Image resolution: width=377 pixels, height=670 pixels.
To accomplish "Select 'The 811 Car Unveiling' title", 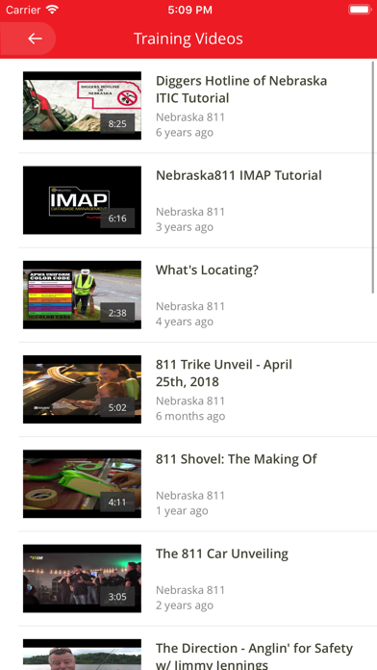I will pyautogui.click(x=222, y=554).
